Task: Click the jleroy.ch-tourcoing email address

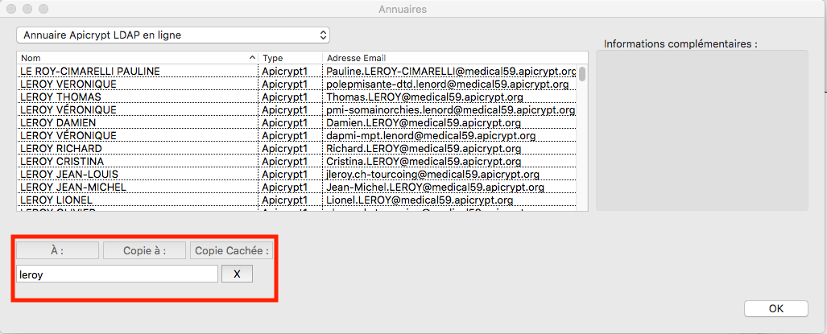Action: 432,175
